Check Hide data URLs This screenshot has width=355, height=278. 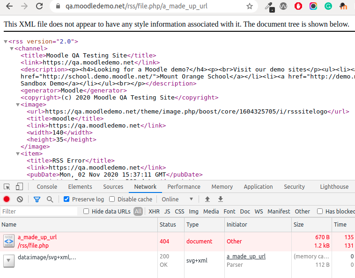(86, 211)
